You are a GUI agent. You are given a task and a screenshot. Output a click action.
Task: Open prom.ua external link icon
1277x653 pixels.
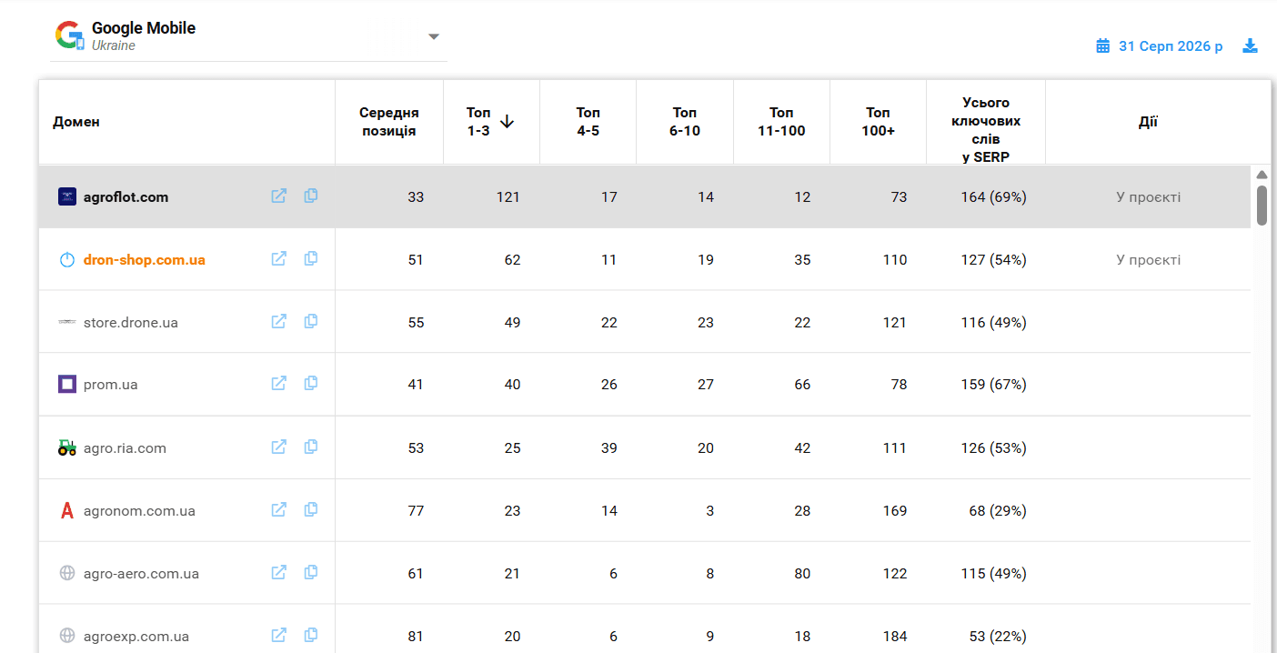(x=279, y=384)
